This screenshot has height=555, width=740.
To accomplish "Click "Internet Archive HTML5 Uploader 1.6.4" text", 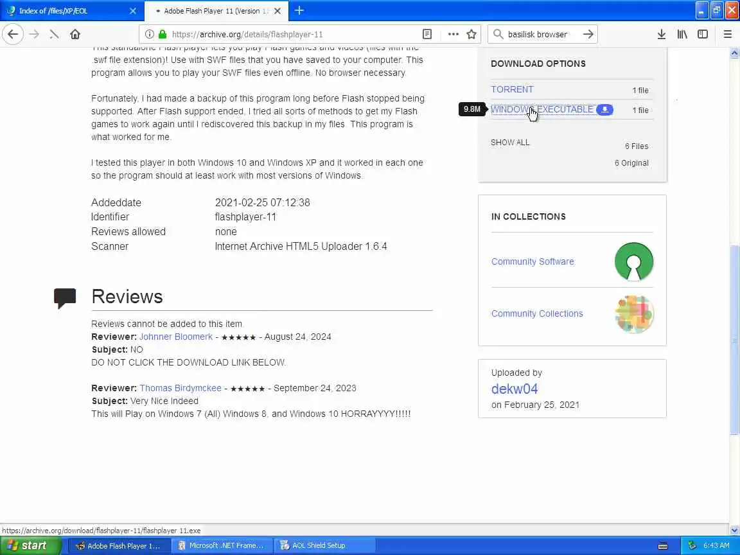I will [x=301, y=246].
